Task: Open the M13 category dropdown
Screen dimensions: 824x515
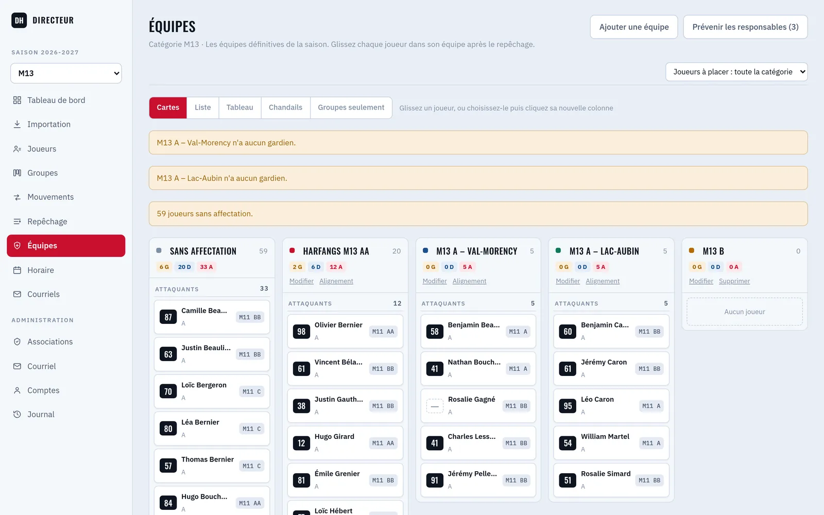Action: click(66, 73)
